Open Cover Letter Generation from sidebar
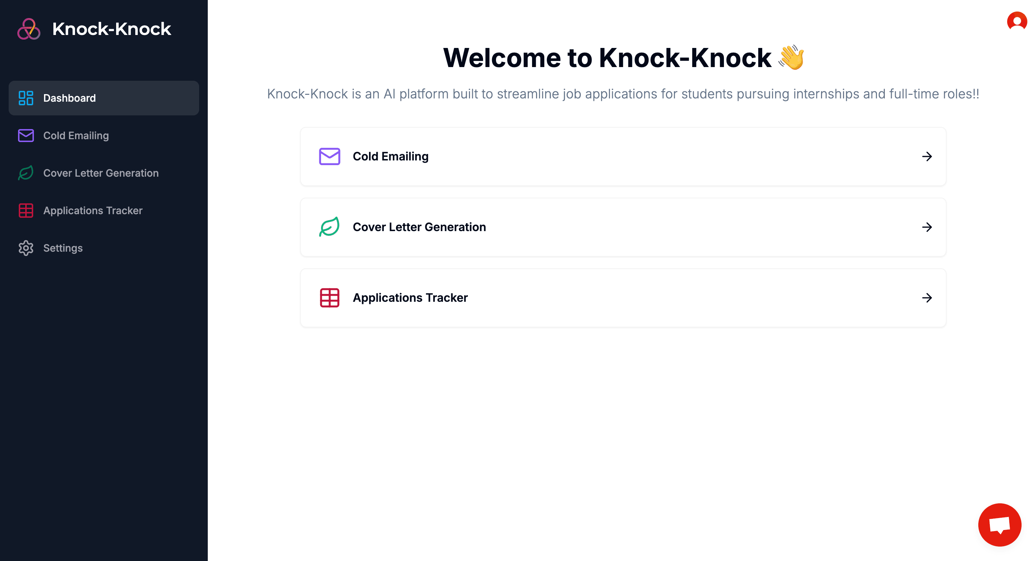Image resolution: width=1036 pixels, height=561 pixels. coord(104,173)
